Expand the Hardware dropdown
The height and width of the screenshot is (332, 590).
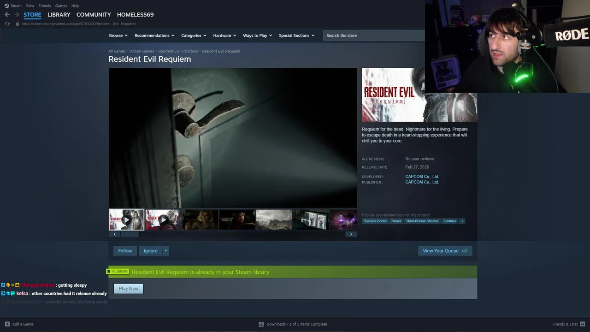pos(224,36)
